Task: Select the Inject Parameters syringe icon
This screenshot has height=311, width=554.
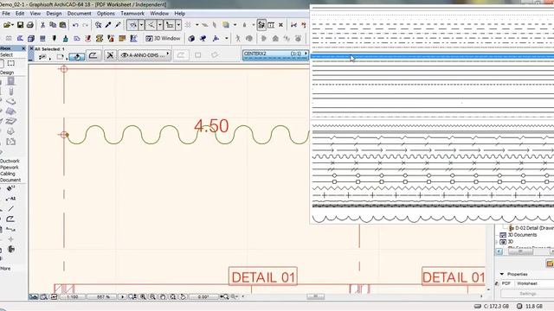Action: tap(118, 25)
